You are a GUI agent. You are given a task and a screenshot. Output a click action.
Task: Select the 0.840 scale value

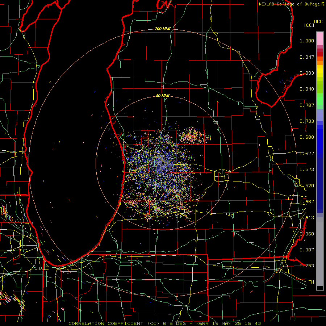click(307, 89)
